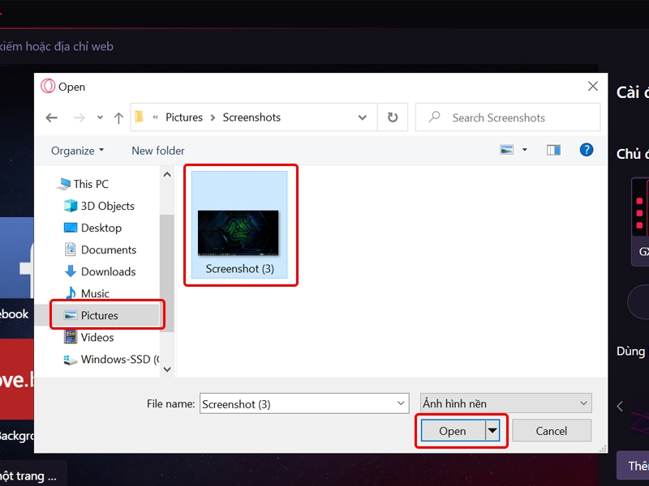The width and height of the screenshot is (649, 486).
Task: Toggle the preview pane icon
Action: 553,150
